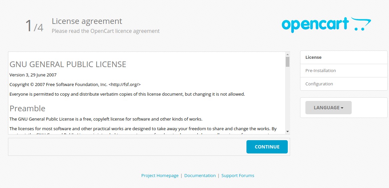This screenshot has width=389, height=188.
Task: Click the 1/4 step indicator
Action: point(34,26)
